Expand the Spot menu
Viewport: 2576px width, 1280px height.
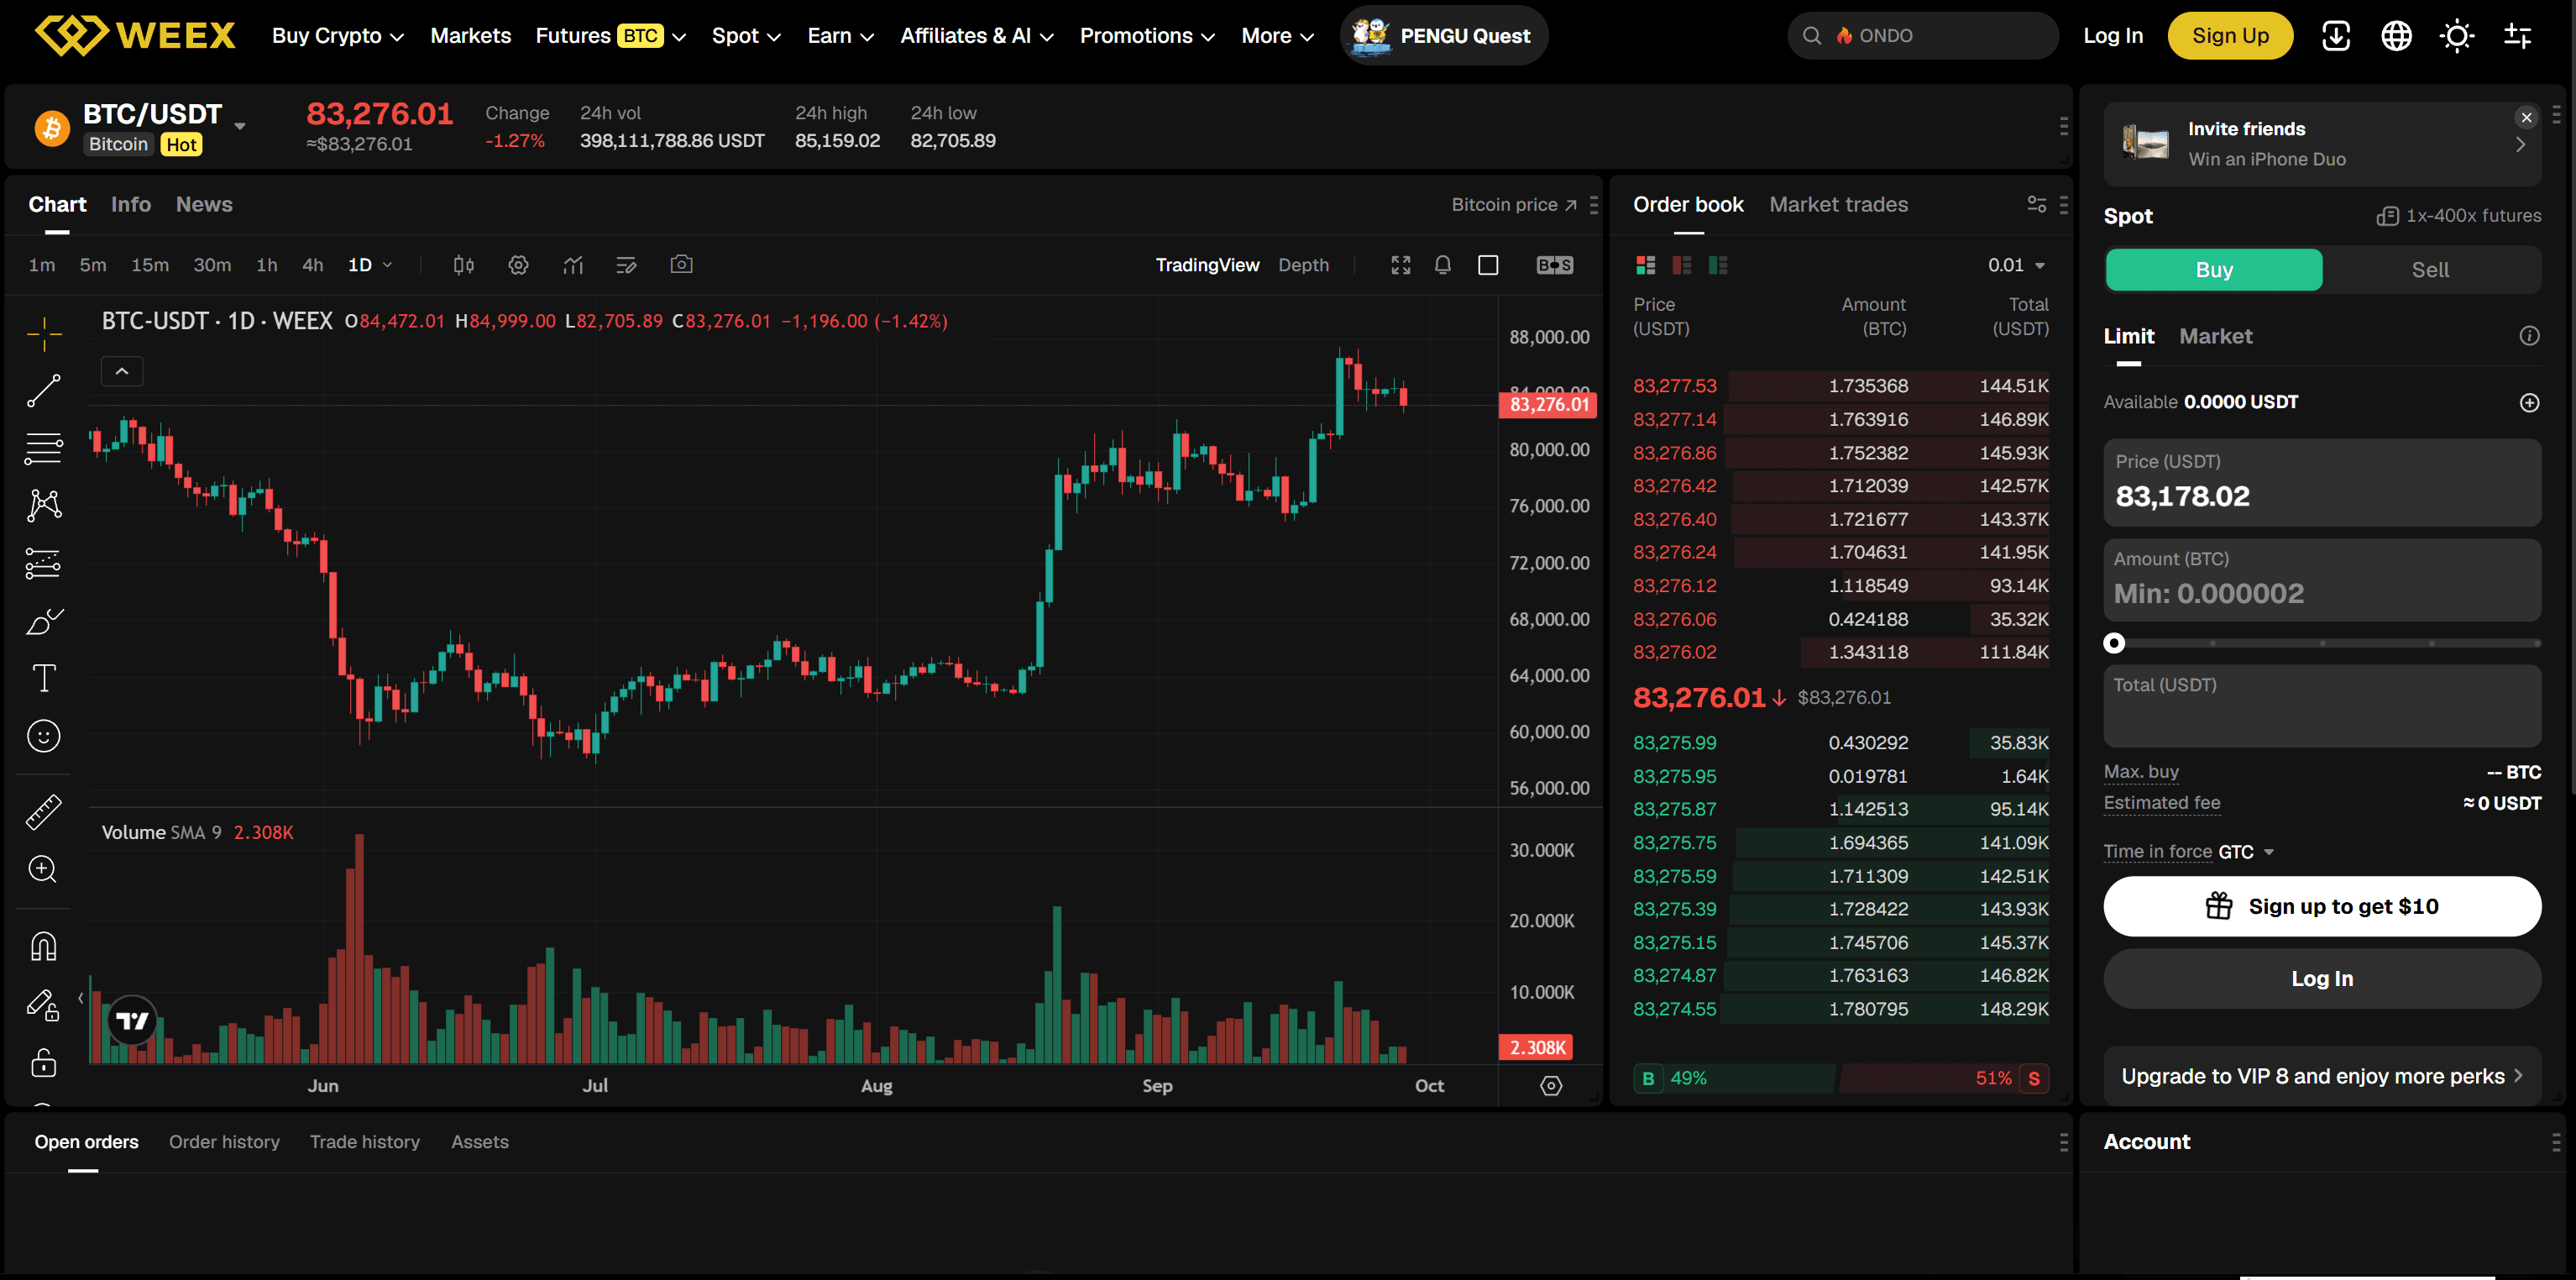point(746,36)
